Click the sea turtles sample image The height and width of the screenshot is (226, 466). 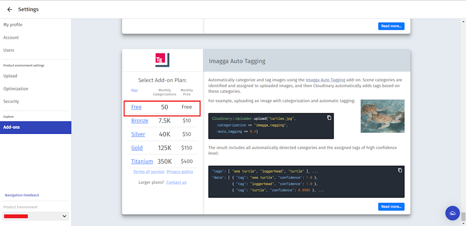pyautogui.click(x=383, y=116)
